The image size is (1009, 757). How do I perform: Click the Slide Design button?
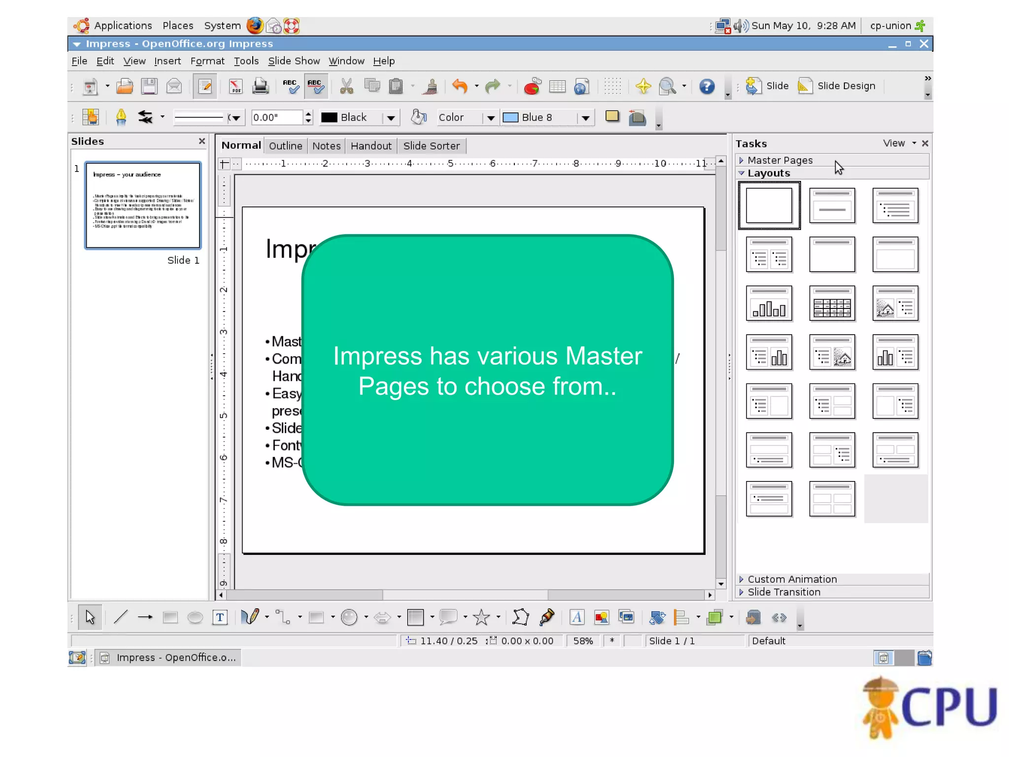pyautogui.click(x=837, y=86)
